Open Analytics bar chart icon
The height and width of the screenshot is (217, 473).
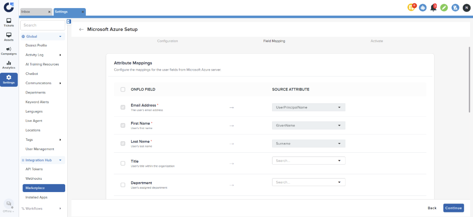[9, 65]
